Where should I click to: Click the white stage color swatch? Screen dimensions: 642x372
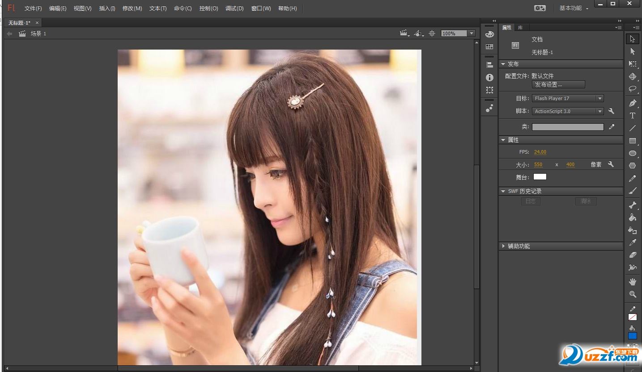click(540, 177)
